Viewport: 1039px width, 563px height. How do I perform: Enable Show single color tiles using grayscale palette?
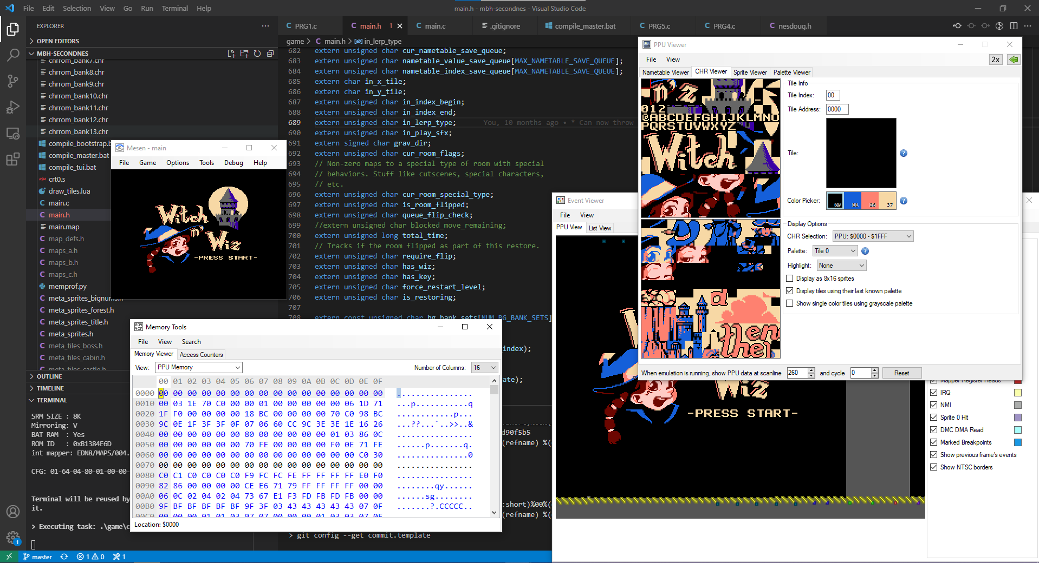click(790, 303)
